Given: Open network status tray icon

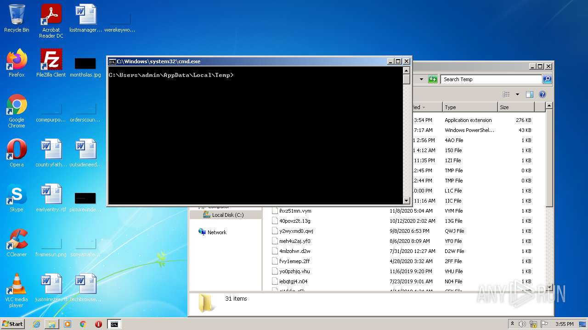Looking at the screenshot, I should pos(533,324).
